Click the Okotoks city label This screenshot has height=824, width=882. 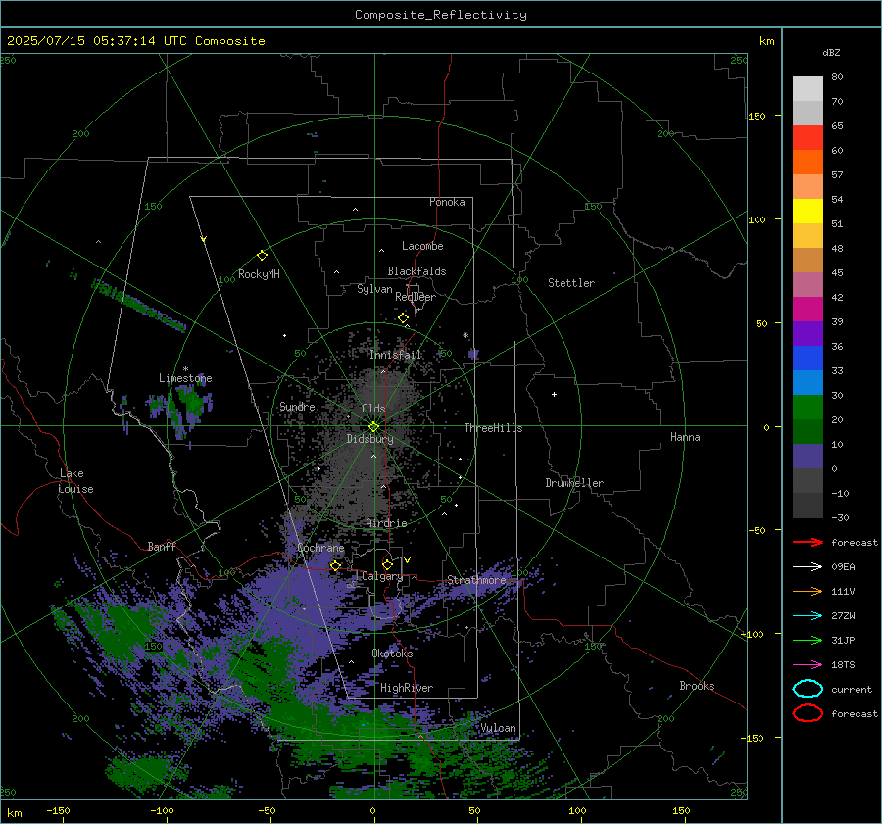[x=392, y=654]
